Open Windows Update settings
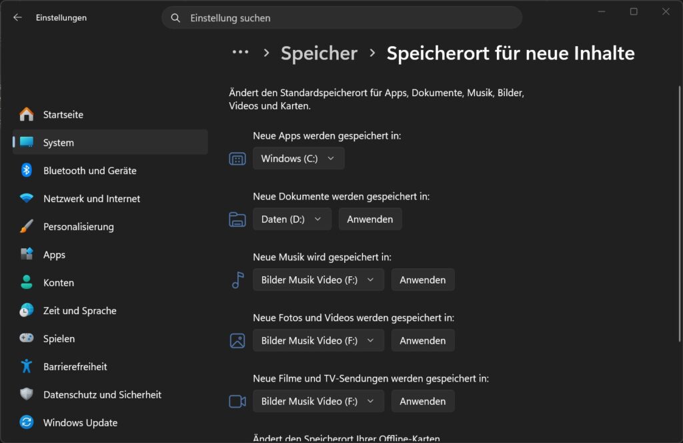The image size is (683, 443). click(x=110, y=422)
